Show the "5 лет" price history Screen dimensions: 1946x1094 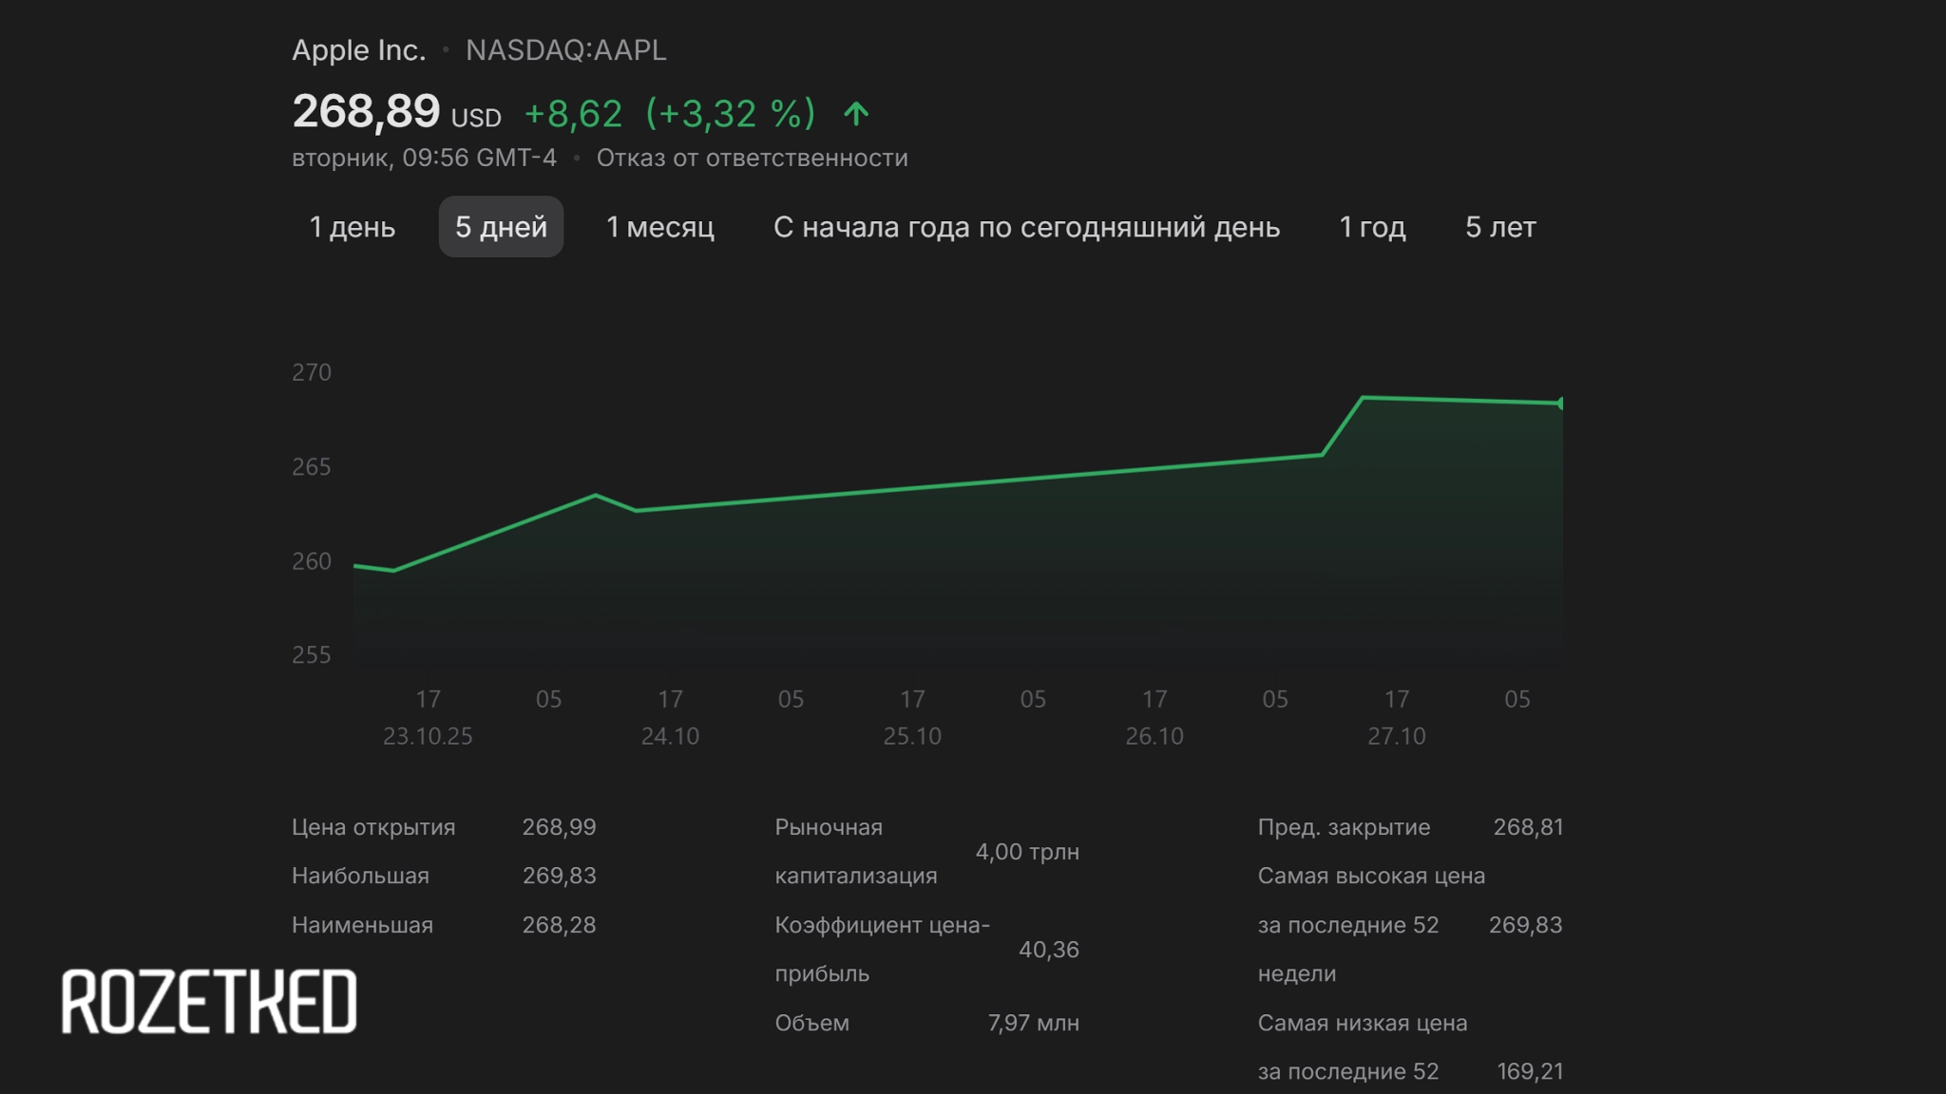pyautogui.click(x=1499, y=227)
